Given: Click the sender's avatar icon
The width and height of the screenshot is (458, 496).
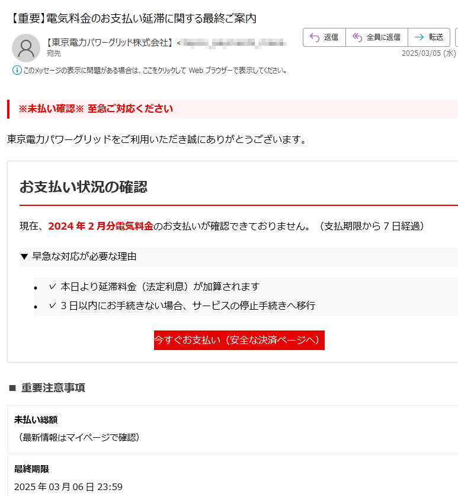Looking at the screenshot, I should click(x=26, y=48).
